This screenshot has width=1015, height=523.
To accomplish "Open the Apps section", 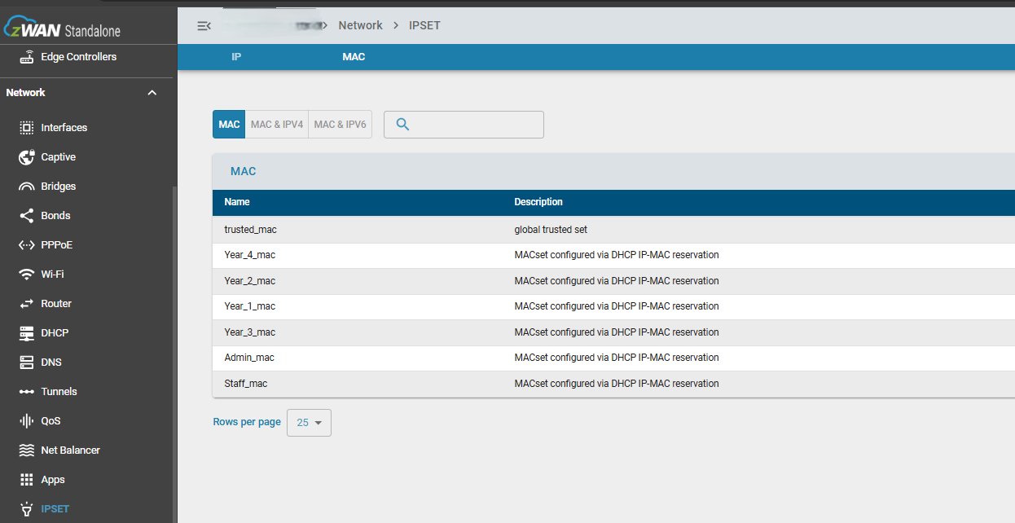I will (x=53, y=480).
